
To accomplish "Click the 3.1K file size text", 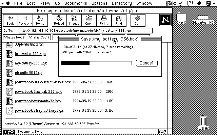I will 109,110.
